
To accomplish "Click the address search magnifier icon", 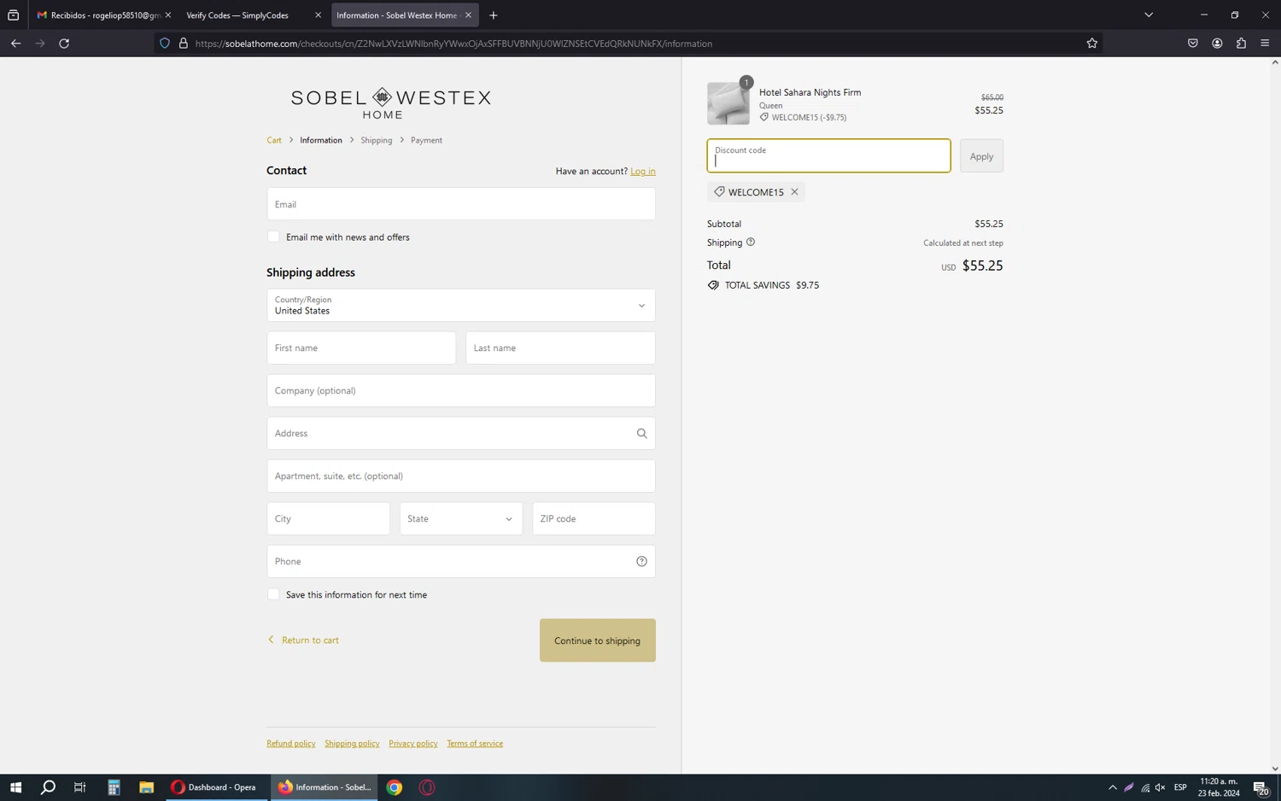I will pos(641,434).
